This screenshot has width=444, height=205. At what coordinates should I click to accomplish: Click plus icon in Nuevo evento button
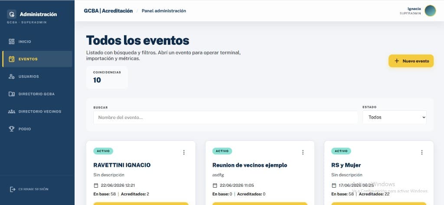click(397, 61)
